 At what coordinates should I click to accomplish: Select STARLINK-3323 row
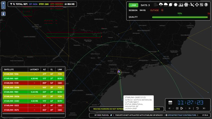pos(33,106)
